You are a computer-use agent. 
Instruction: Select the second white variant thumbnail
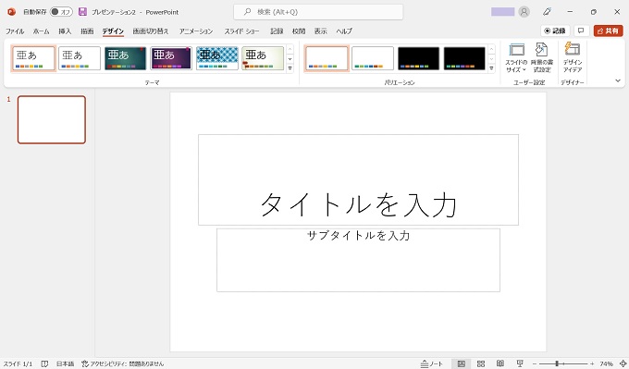click(x=373, y=58)
